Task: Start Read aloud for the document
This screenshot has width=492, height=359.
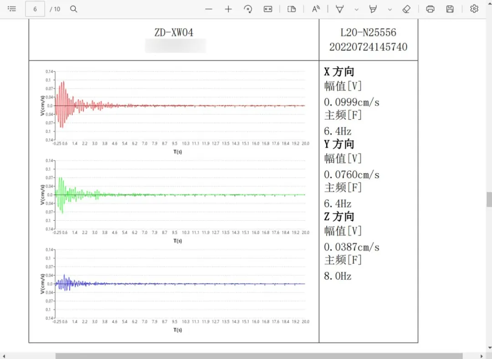Action: click(x=316, y=9)
